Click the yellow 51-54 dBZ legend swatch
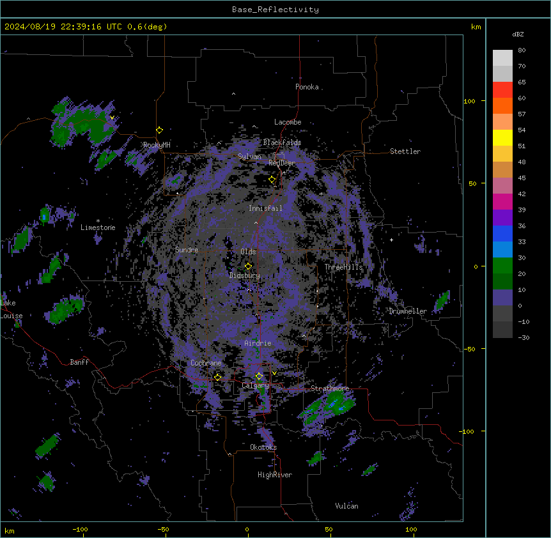The width and height of the screenshot is (551, 538). click(x=502, y=137)
